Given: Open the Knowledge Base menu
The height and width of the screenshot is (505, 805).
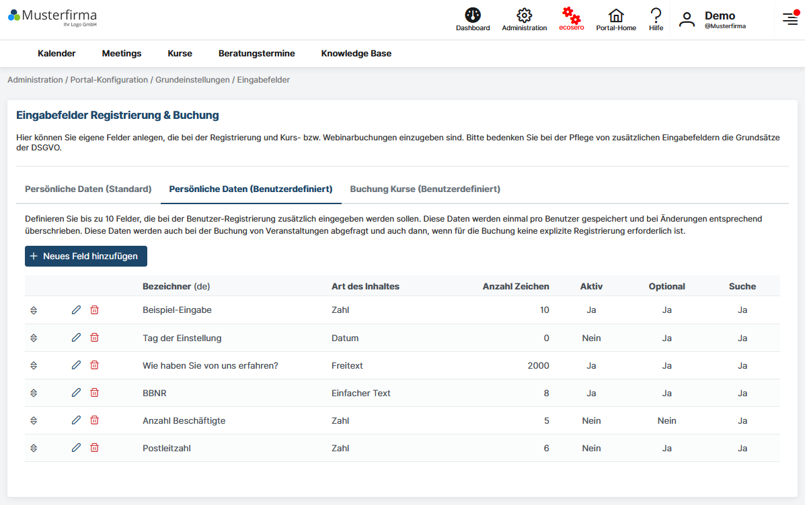Looking at the screenshot, I should 356,53.
